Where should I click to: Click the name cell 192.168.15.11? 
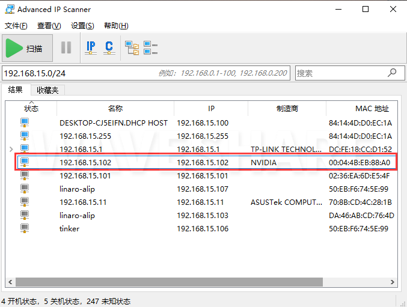pos(83,202)
